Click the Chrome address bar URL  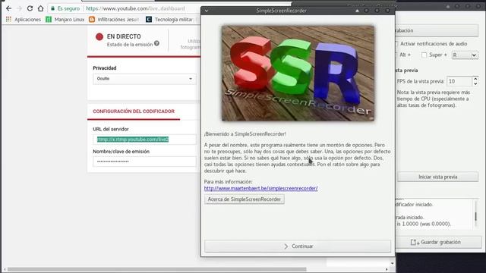pyautogui.click(x=135, y=8)
